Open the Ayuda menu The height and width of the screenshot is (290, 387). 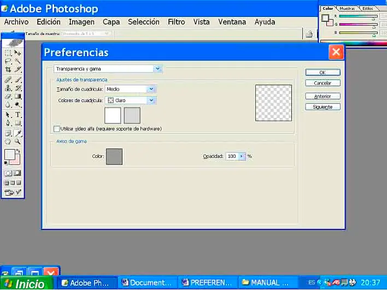coord(265,22)
